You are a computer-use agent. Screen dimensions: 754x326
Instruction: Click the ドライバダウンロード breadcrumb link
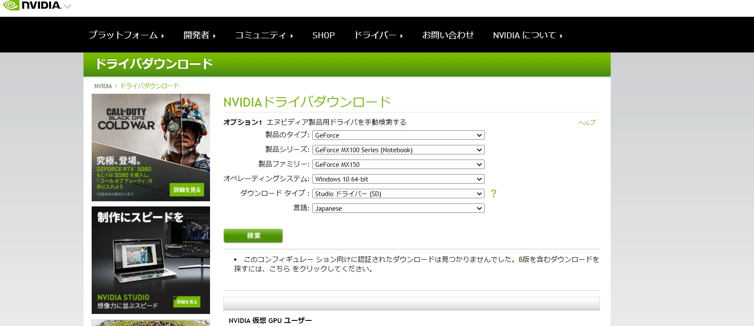coord(150,86)
